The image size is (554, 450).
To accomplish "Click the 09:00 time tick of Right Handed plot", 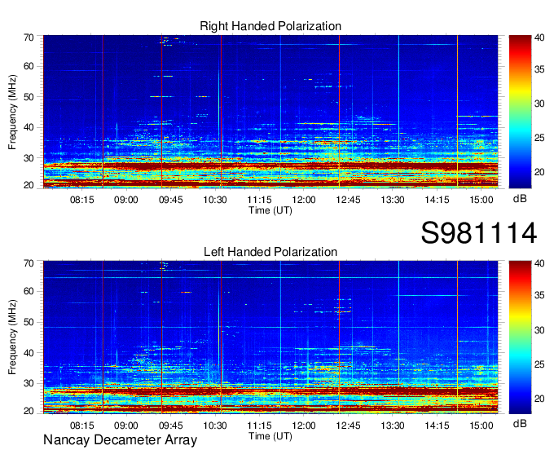I will tap(125, 200).
